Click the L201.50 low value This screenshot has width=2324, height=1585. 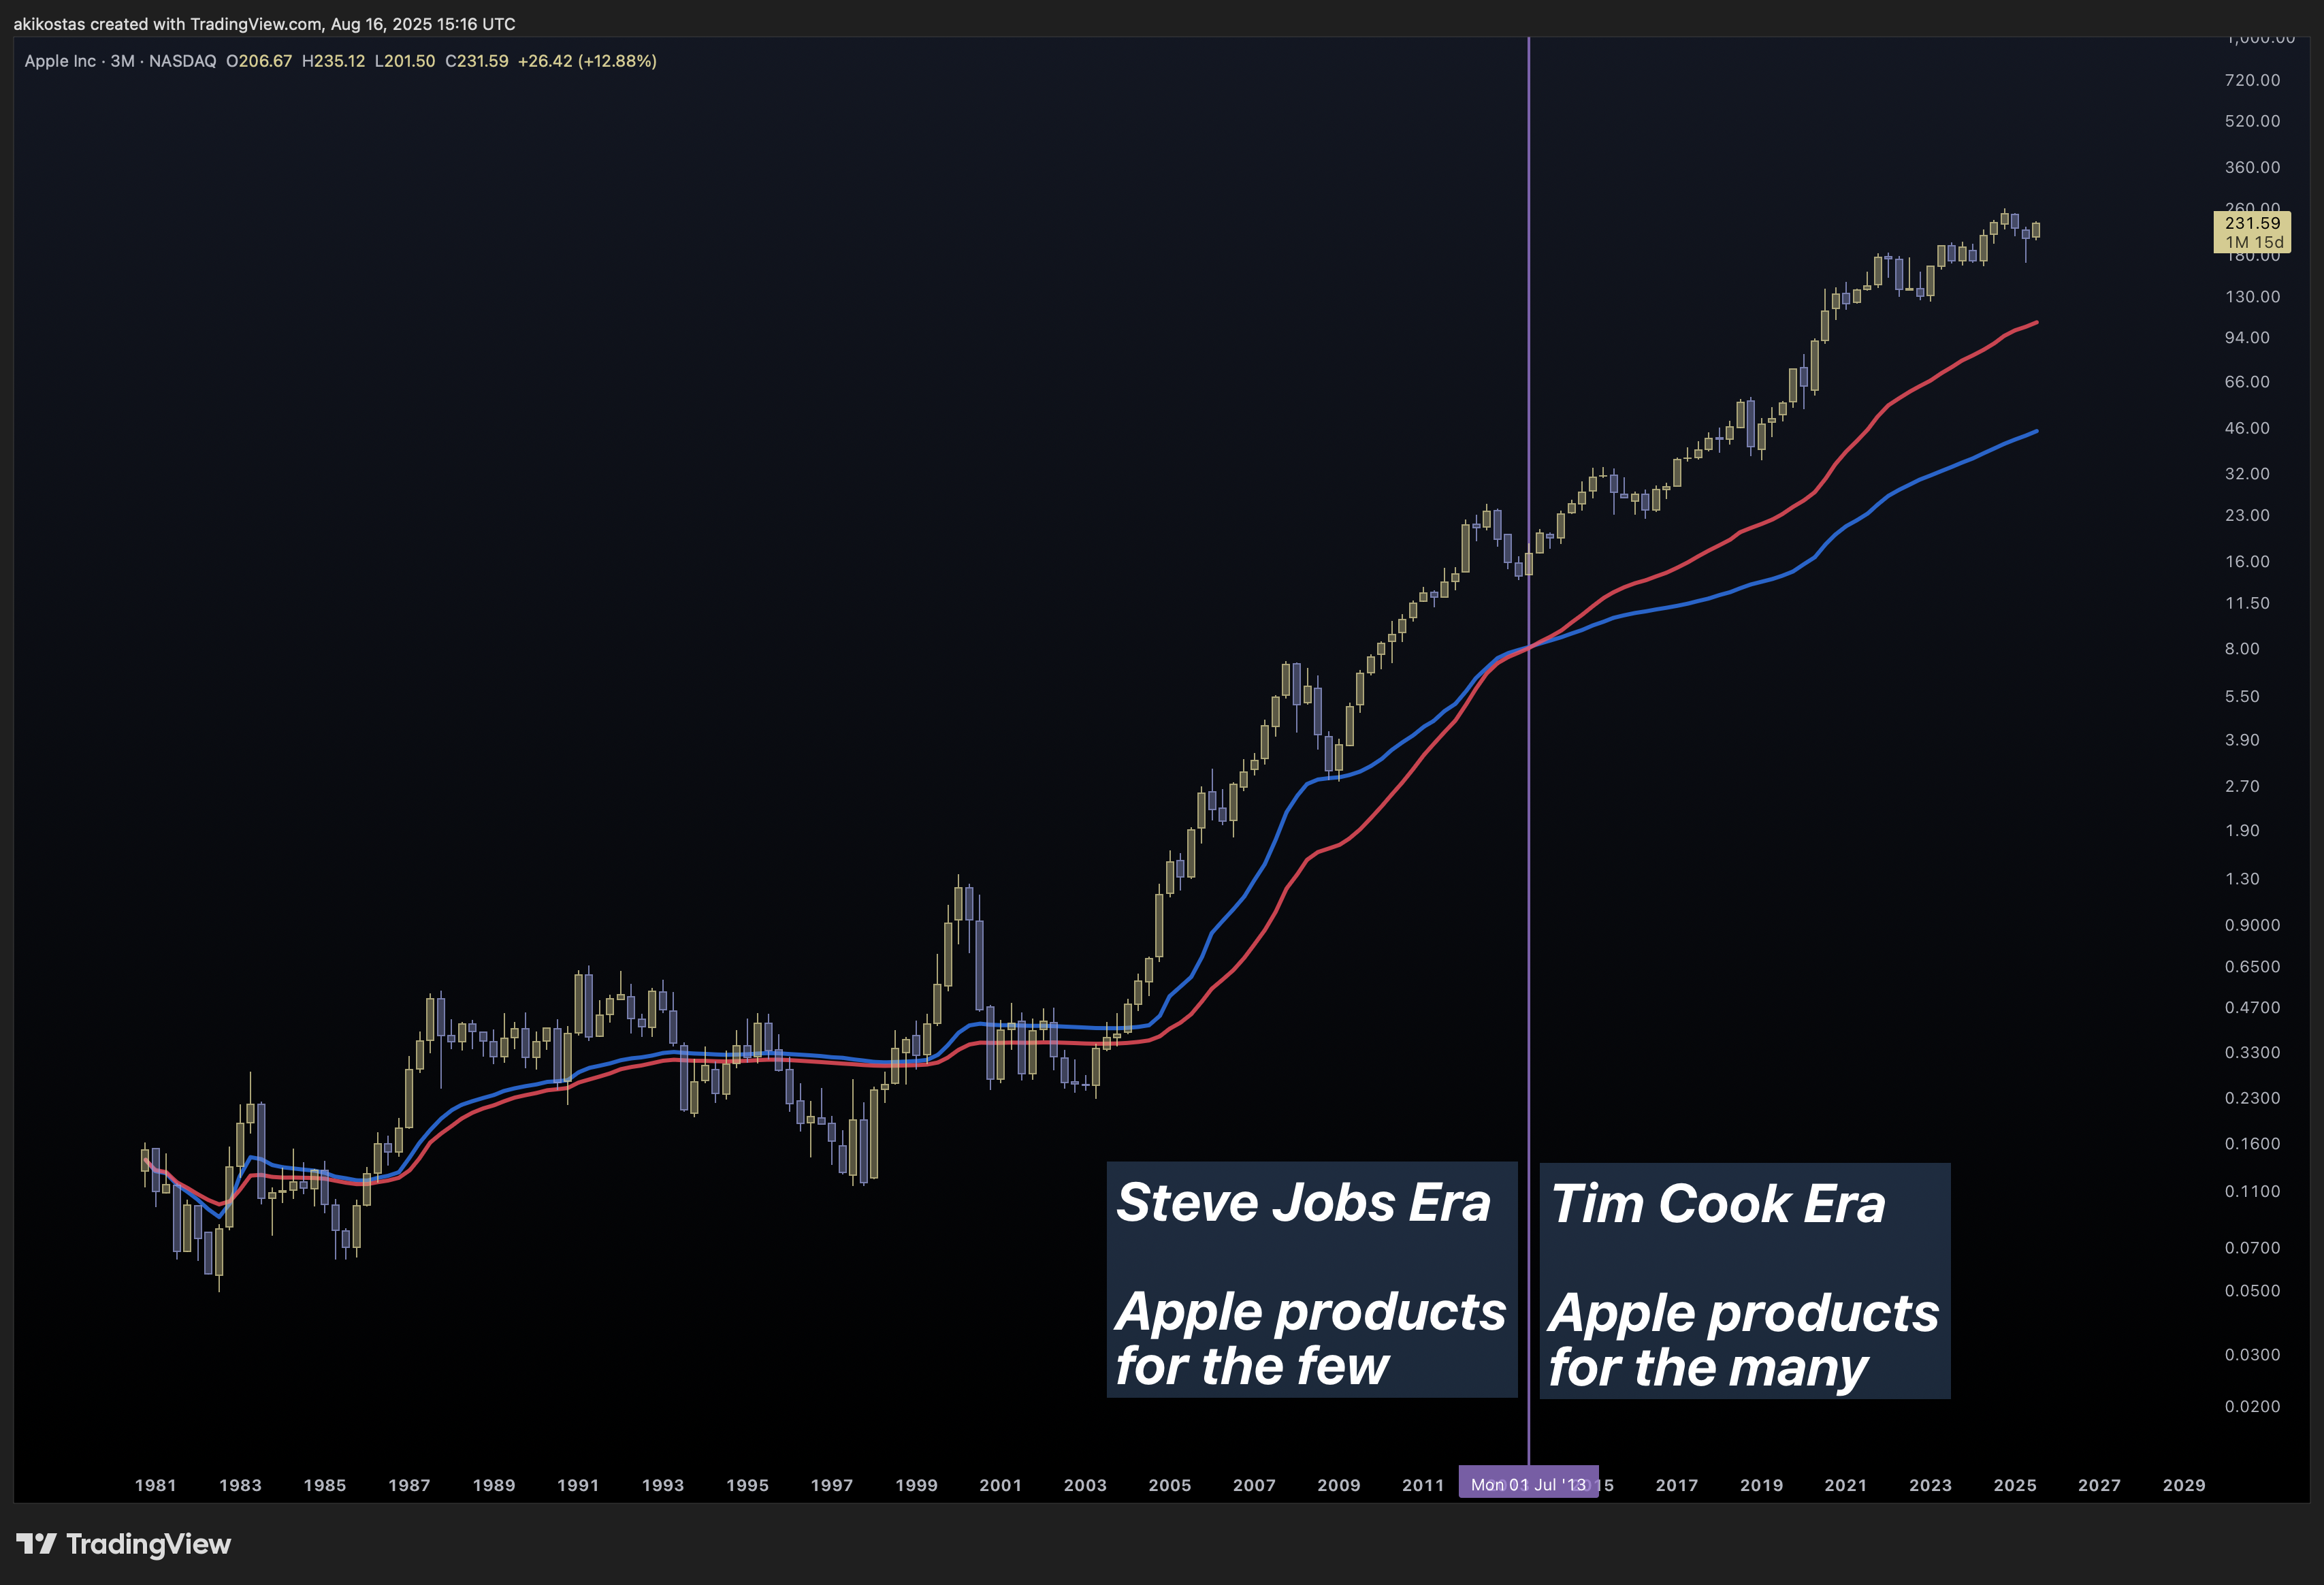(x=405, y=61)
